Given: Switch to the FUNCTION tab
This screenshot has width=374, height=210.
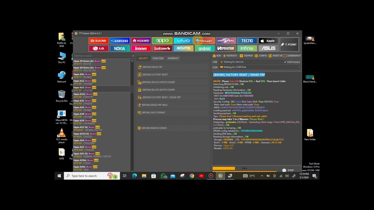Looking at the screenshot, I should click(158, 58).
